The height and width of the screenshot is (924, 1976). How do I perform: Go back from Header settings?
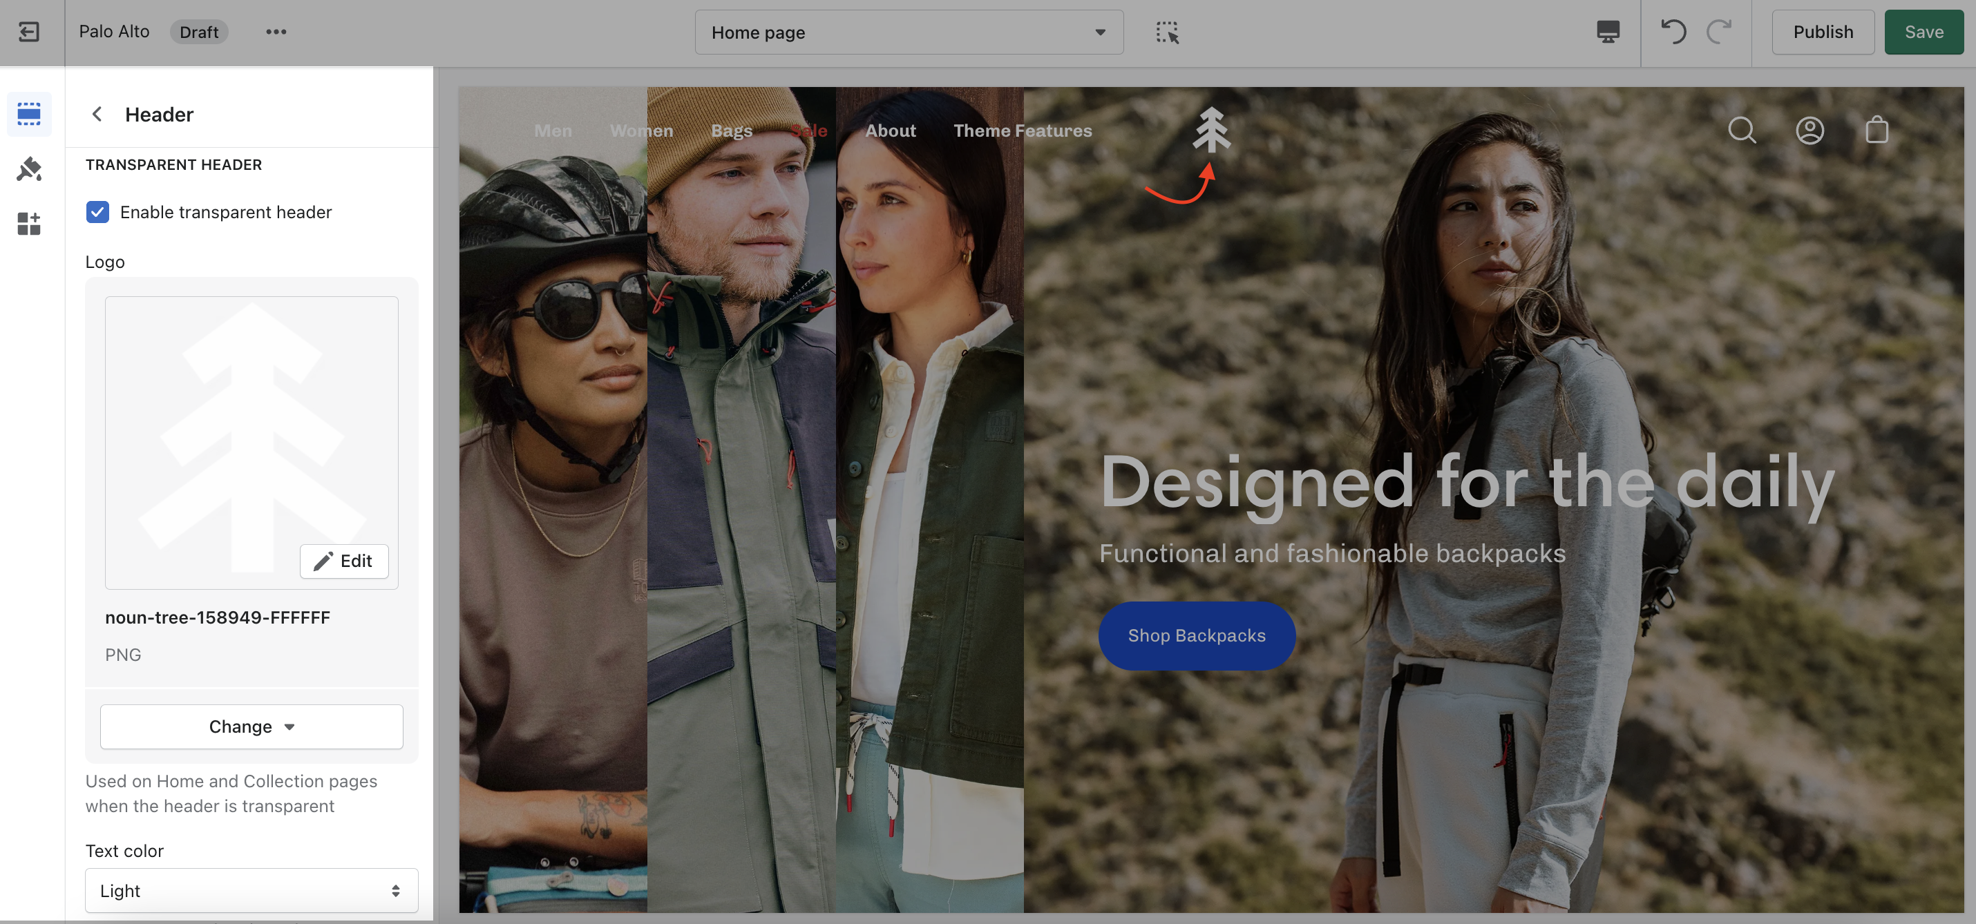(97, 114)
